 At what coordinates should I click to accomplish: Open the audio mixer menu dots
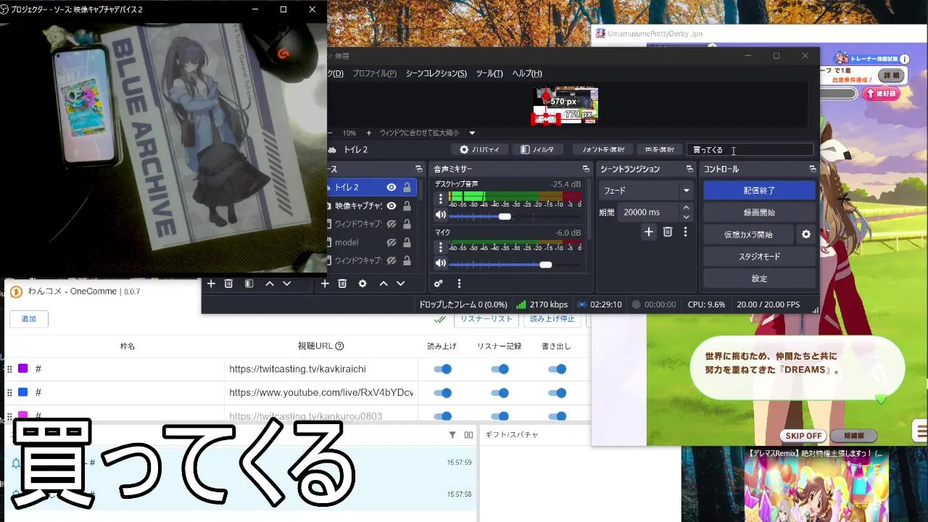[459, 283]
